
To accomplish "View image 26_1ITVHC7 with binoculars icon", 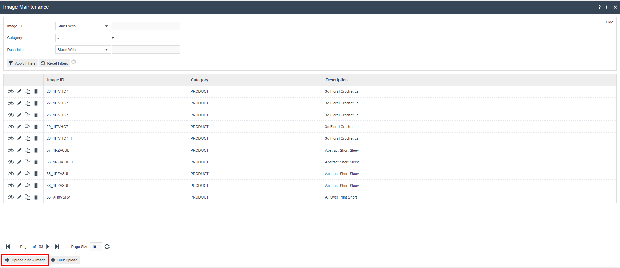I will [x=11, y=91].
